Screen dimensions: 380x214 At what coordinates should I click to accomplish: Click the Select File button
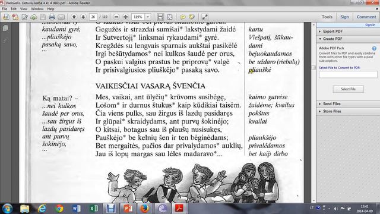pyautogui.click(x=349, y=89)
